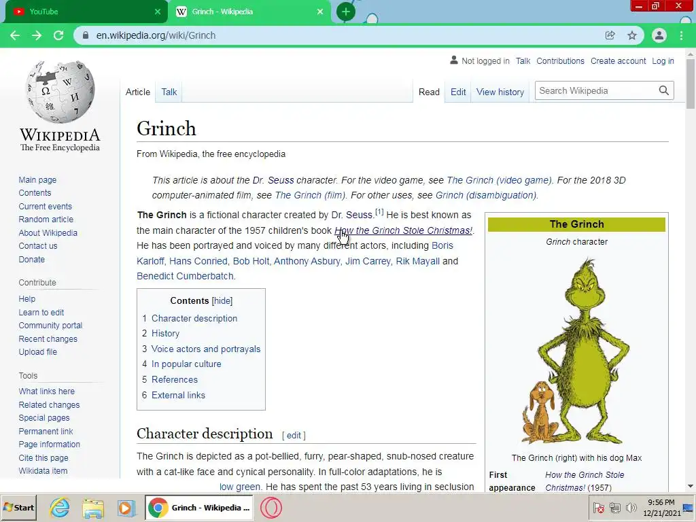Open the Jim Carrey link
The image size is (696, 522).
point(368,261)
